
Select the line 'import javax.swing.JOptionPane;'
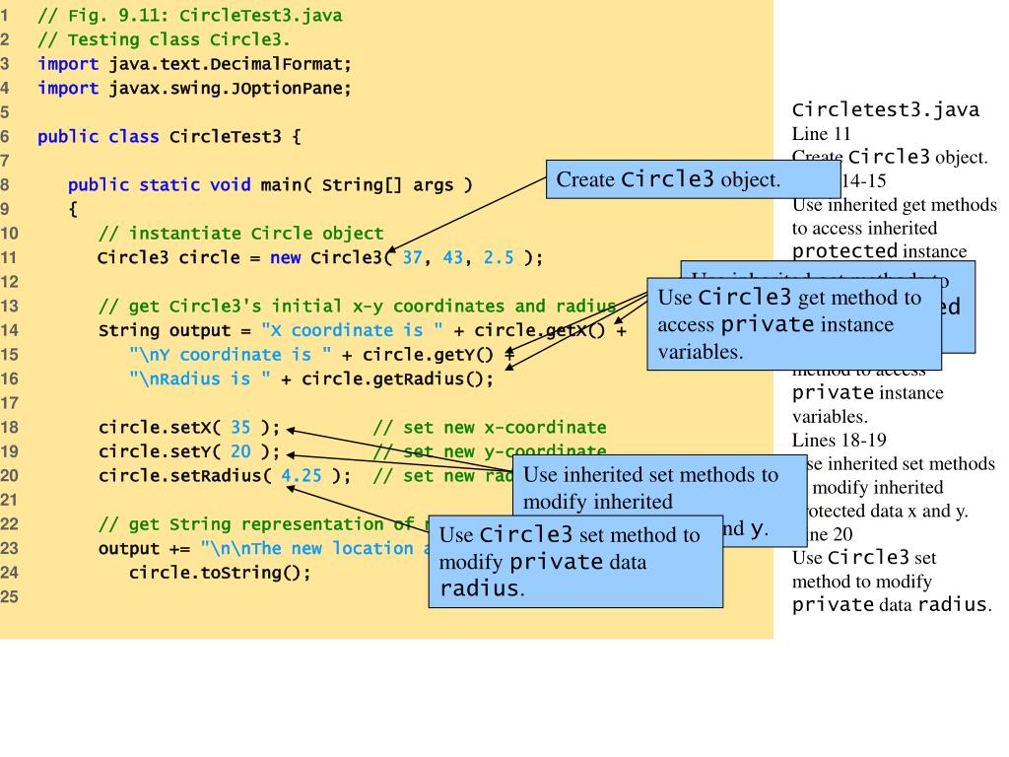pos(194,88)
